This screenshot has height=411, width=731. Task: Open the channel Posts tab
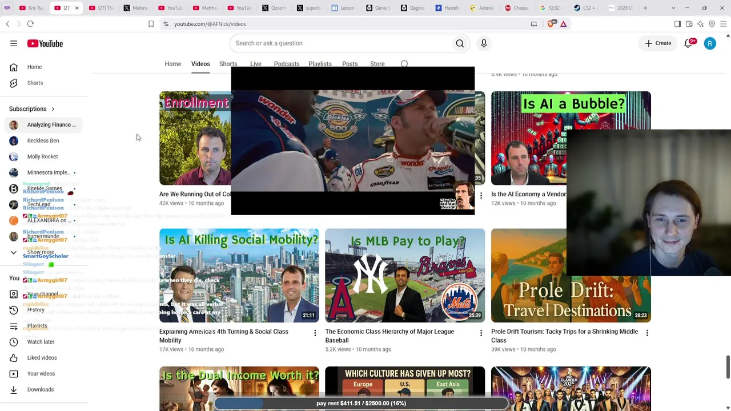pos(350,64)
